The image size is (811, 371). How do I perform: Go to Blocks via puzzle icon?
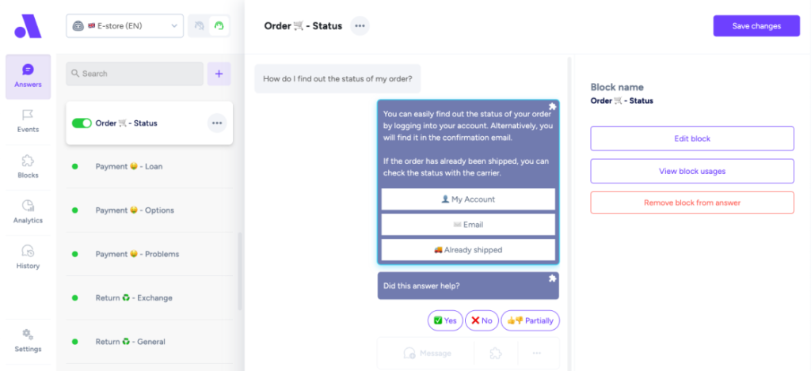click(28, 166)
